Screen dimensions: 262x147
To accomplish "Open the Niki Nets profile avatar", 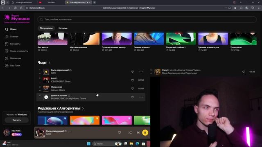I will (x=7, y=133).
